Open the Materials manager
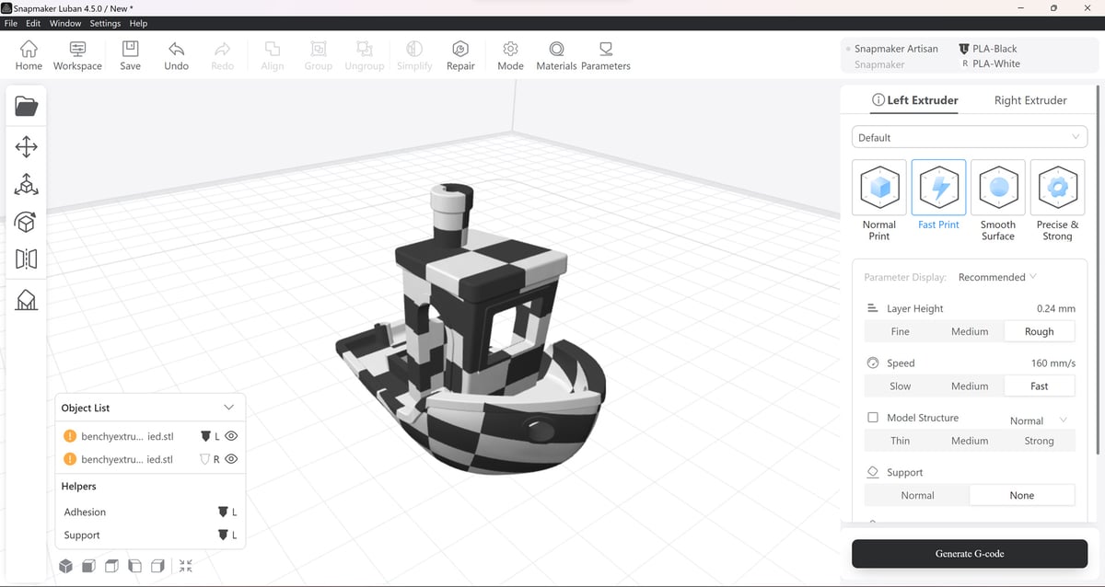1105x587 pixels. [556, 55]
